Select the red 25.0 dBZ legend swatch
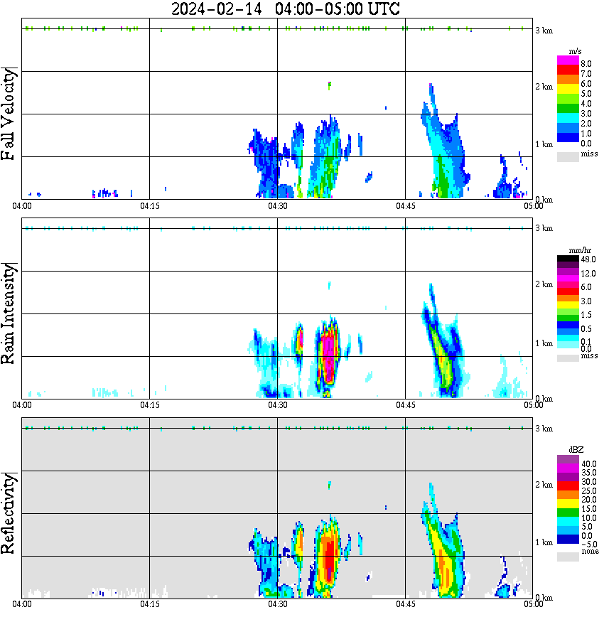 click(x=568, y=486)
